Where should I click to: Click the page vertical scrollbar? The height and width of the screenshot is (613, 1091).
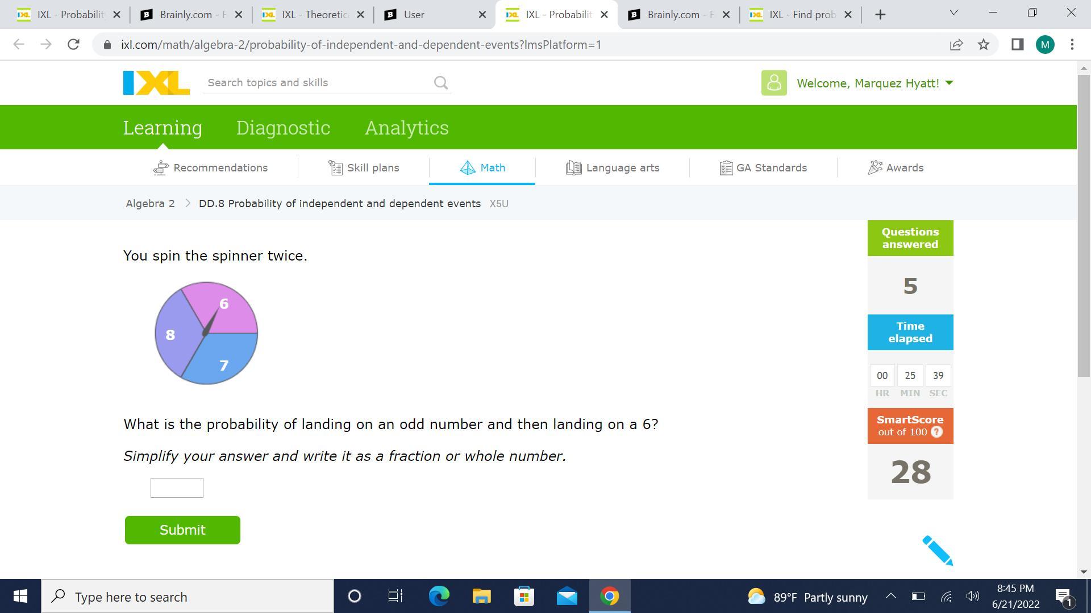tap(1084, 227)
